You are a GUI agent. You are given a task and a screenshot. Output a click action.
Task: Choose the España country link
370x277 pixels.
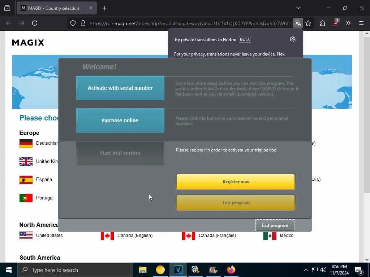(44, 180)
